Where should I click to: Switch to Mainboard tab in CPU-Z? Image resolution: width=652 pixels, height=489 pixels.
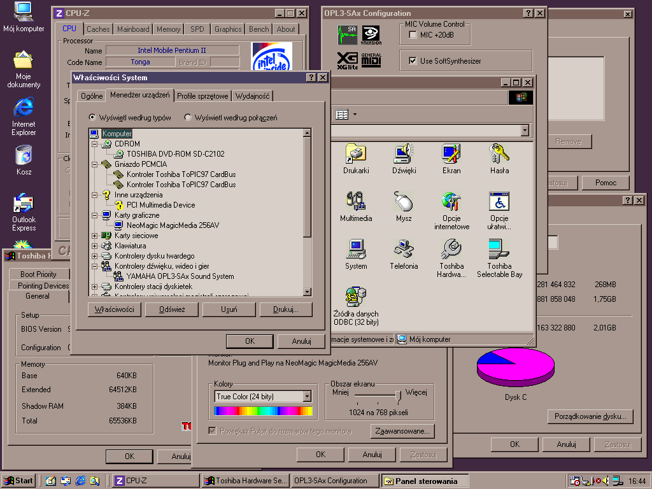pyautogui.click(x=133, y=29)
